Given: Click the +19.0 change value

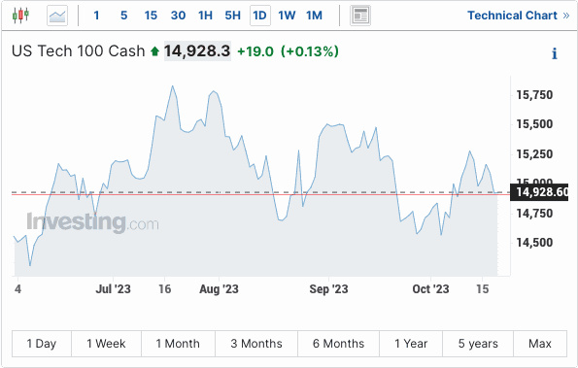Looking at the screenshot, I should [255, 51].
